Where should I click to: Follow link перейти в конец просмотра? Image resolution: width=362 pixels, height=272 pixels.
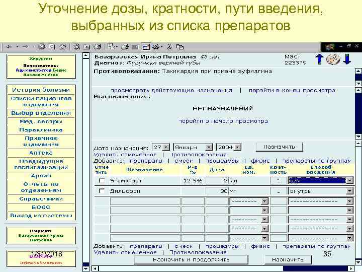click(x=292, y=90)
